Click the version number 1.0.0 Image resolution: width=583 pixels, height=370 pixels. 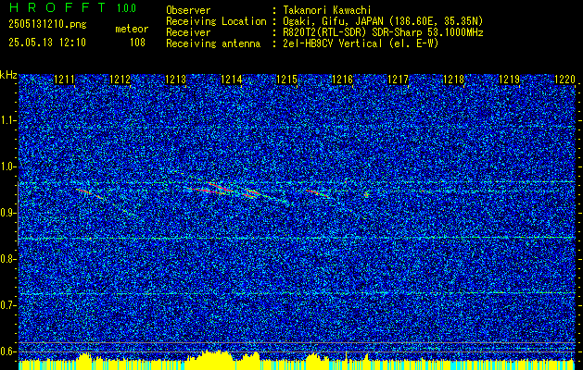(126, 7)
